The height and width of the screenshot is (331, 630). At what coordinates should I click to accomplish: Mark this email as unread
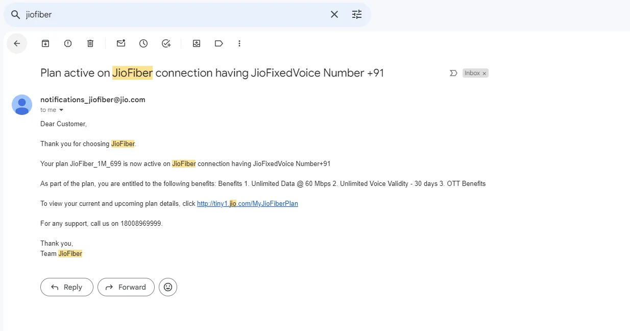[121, 43]
